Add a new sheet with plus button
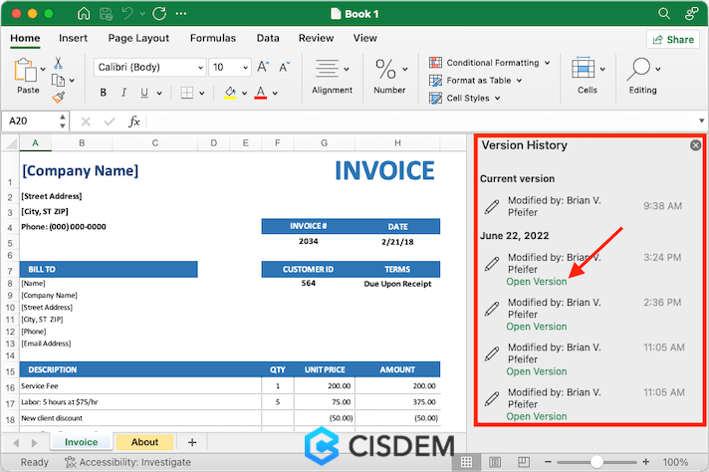Image resolution: width=709 pixels, height=472 pixels. [192, 442]
